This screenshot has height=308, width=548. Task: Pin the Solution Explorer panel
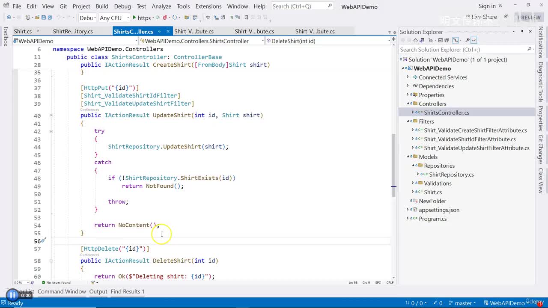(x=522, y=32)
